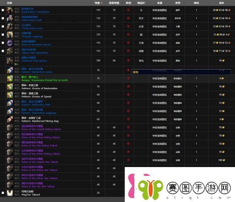Tick the checkbox for Tempest Leggings
This screenshot has height=202, width=235.
pos(3,35)
